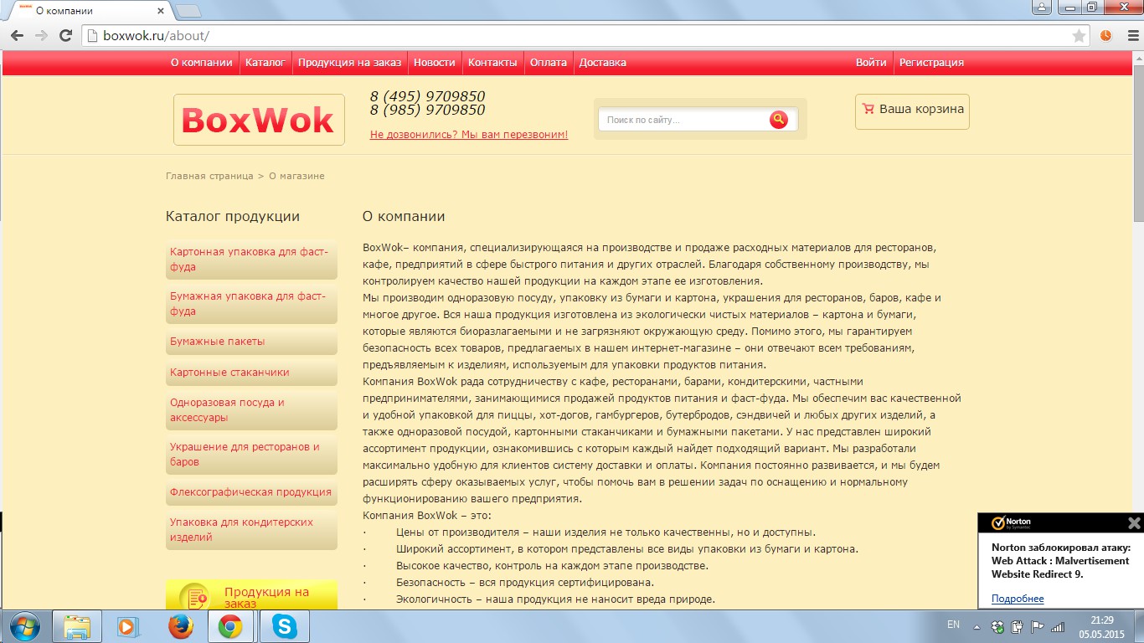1144x643 pixels.
Task: Open the Картонные стаканчики category
Action: 251,373
